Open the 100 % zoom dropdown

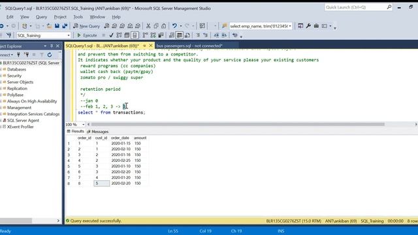[83, 125]
